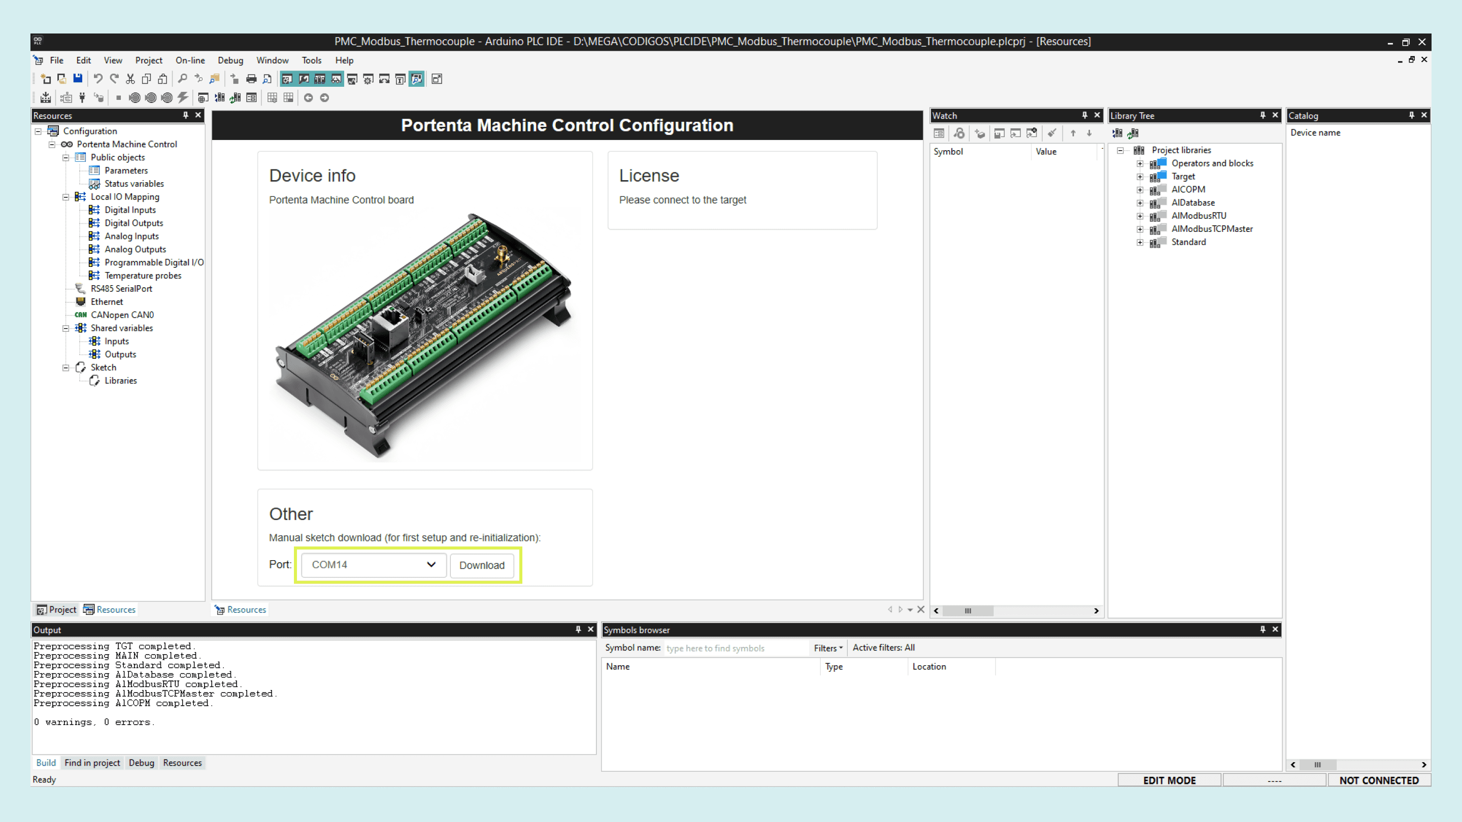The height and width of the screenshot is (822, 1462).
Task: Open Find with the magnifier toolbar icon
Action: 182,79
